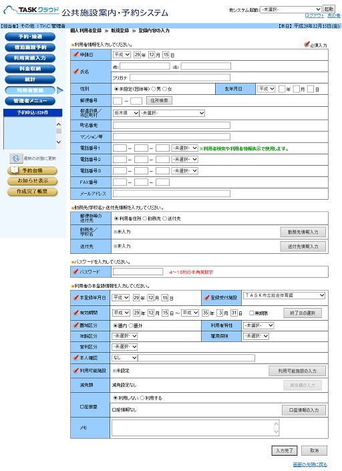
Task: Open the 本人確認 なし dropdown
Action: click(x=125, y=357)
